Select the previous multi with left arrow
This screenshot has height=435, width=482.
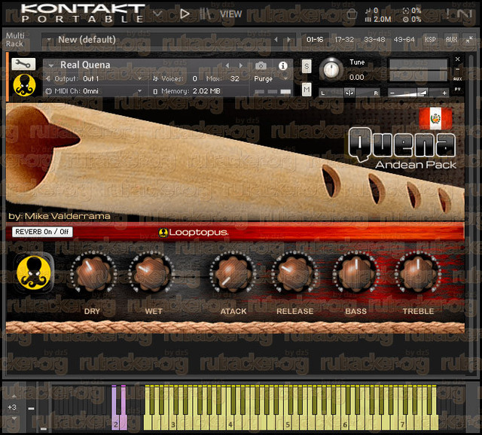(276, 40)
